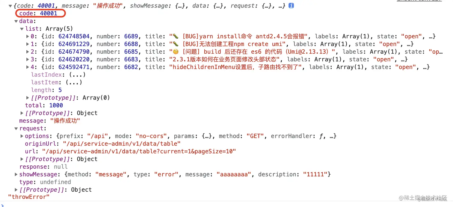
Task: Collapse the data property
Action: pyautogui.click(x=16, y=21)
